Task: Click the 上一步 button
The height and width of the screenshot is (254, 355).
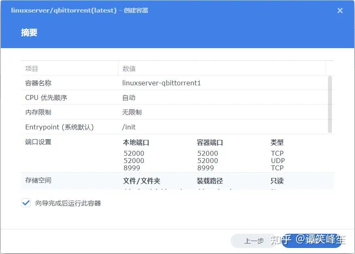Action: (x=254, y=241)
